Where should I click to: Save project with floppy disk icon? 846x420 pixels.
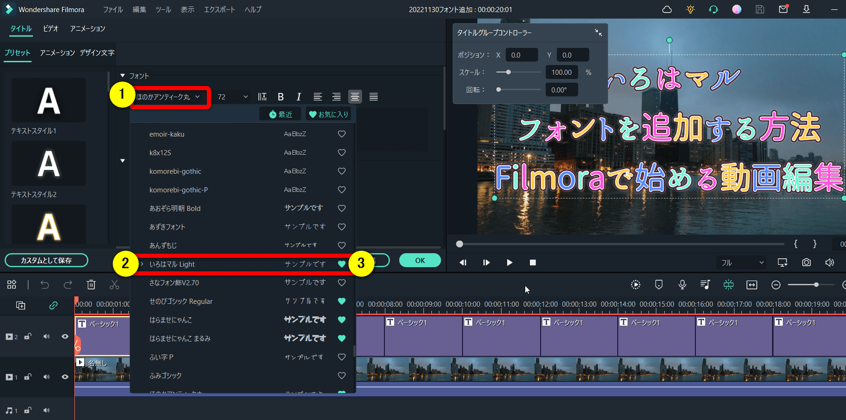pyautogui.click(x=760, y=9)
